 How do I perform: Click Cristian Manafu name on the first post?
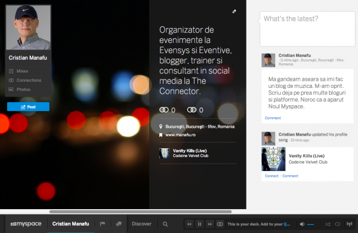coord(295,56)
